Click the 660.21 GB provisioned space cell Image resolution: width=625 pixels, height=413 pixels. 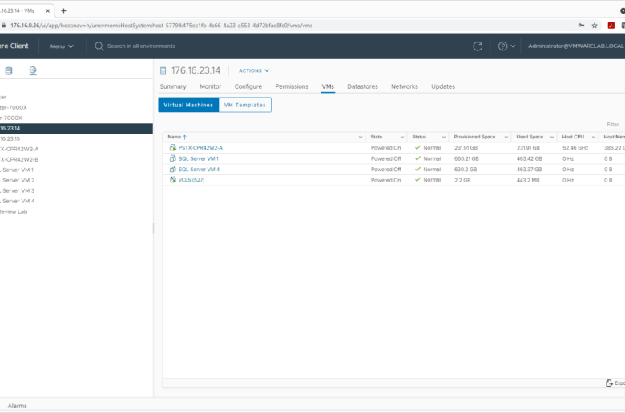pos(466,158)
